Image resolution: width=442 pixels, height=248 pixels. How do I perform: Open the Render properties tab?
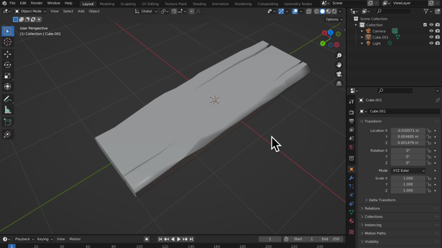click(351, 112)
